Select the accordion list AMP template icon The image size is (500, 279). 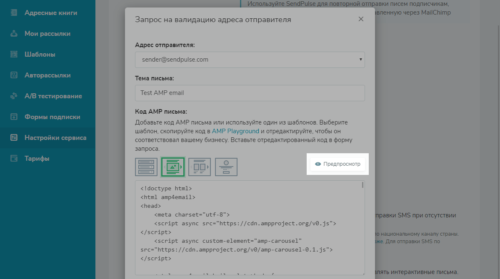click(146, 167)
